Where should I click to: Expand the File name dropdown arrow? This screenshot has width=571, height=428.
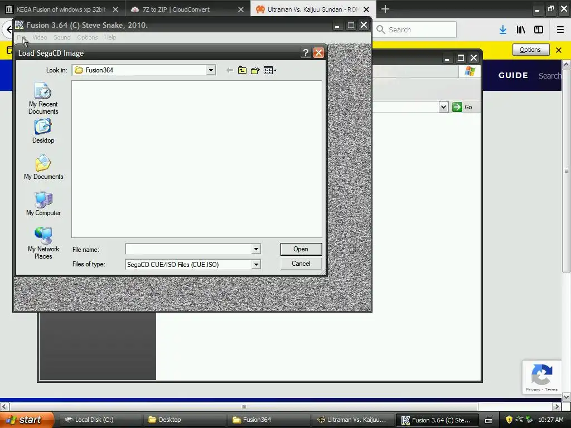click(x=256, y=249)
